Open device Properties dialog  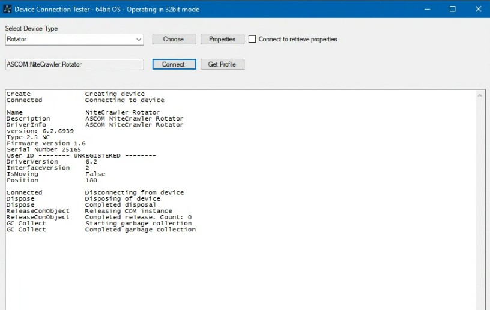(x=222, y=39)
